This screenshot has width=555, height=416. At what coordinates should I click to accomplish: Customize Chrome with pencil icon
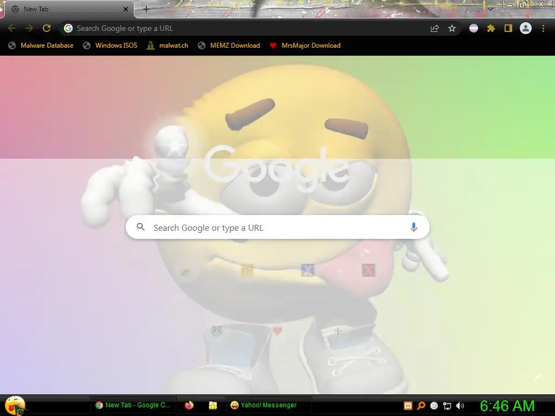click(538, 378)
